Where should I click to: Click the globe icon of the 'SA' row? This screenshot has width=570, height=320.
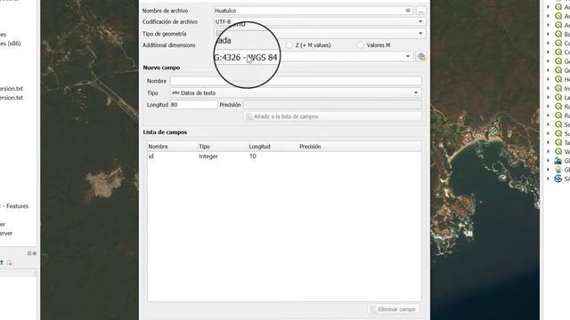pyautogui.click(x=558, y=179)
